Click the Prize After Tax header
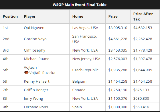160x112 pixels. click(143, 17)
